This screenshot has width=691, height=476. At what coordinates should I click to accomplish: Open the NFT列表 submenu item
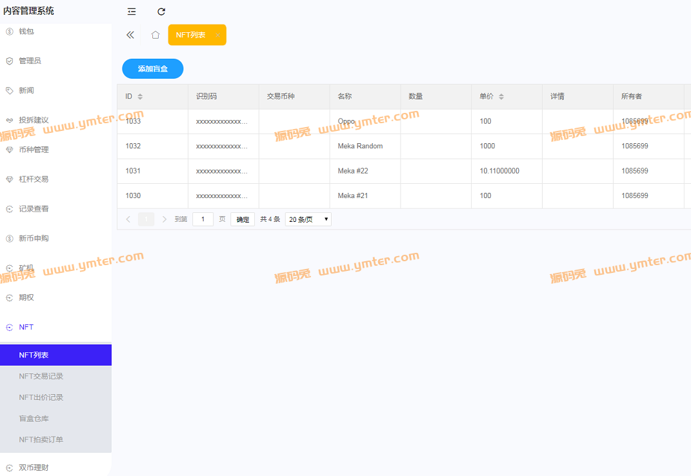click(x=55, y=355)
